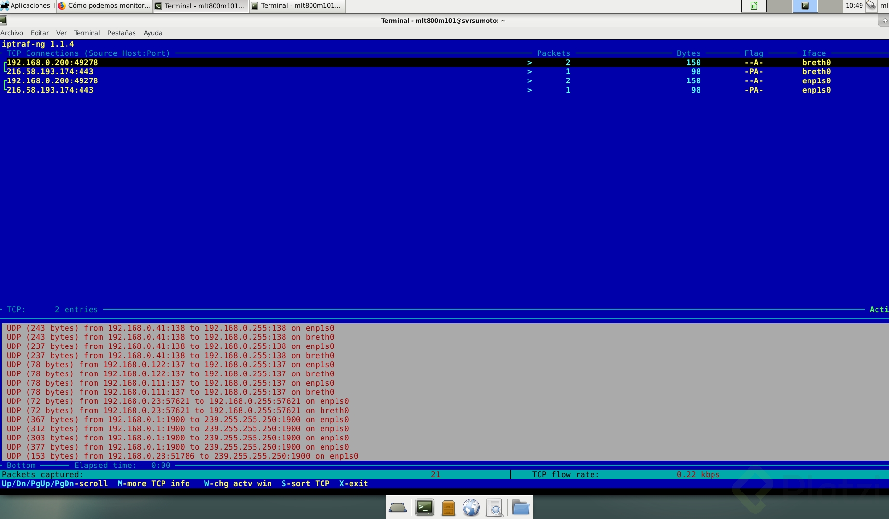Click the 'W-chg actv win' key hint
Viewport: 889px width, 519px height.
[238, 483]
